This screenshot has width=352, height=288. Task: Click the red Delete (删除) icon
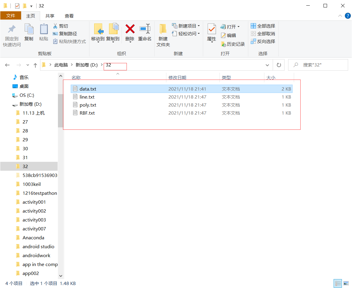click(x=130, y=29)
